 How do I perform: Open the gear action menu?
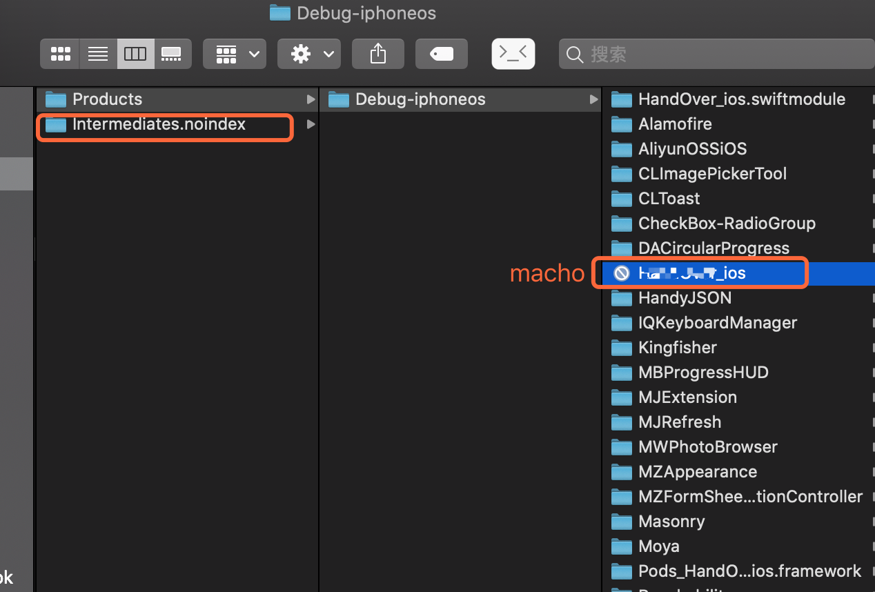(309, 54)
